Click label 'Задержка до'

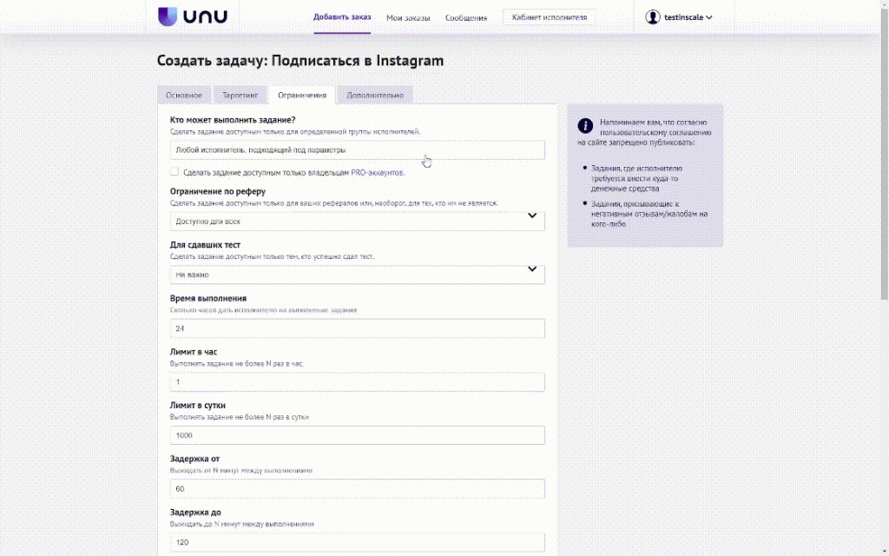point(195,513)
